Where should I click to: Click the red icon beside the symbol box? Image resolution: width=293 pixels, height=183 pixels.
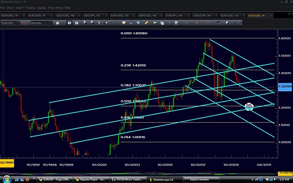click(x=24, y=23)
